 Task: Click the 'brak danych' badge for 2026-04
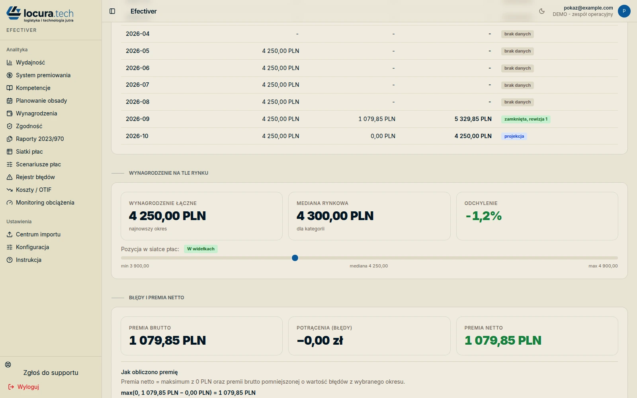[x=517, y=34]
